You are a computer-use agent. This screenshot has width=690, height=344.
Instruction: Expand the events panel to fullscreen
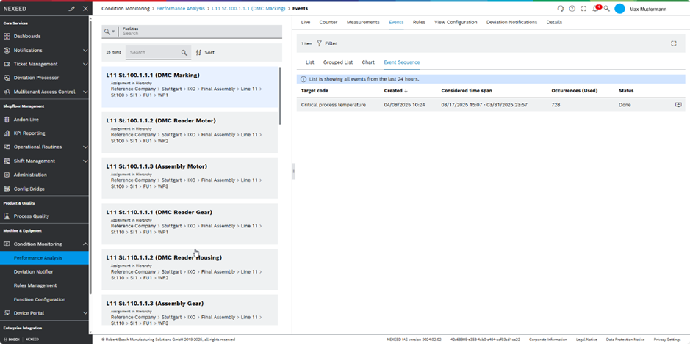tap(673, 43)
